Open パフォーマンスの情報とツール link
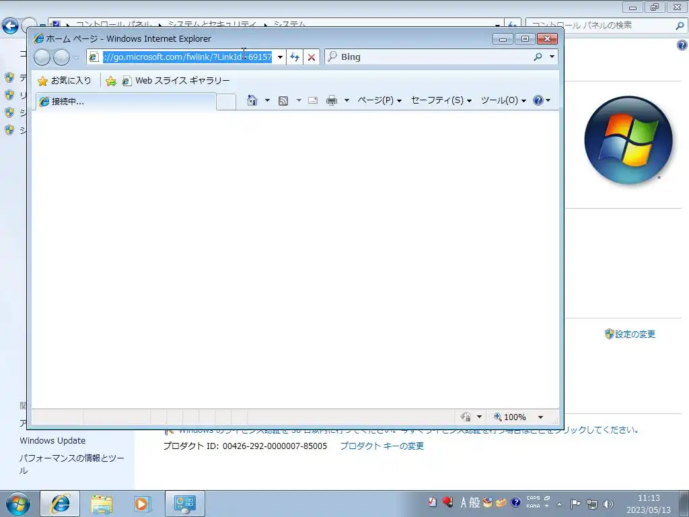 71,464
